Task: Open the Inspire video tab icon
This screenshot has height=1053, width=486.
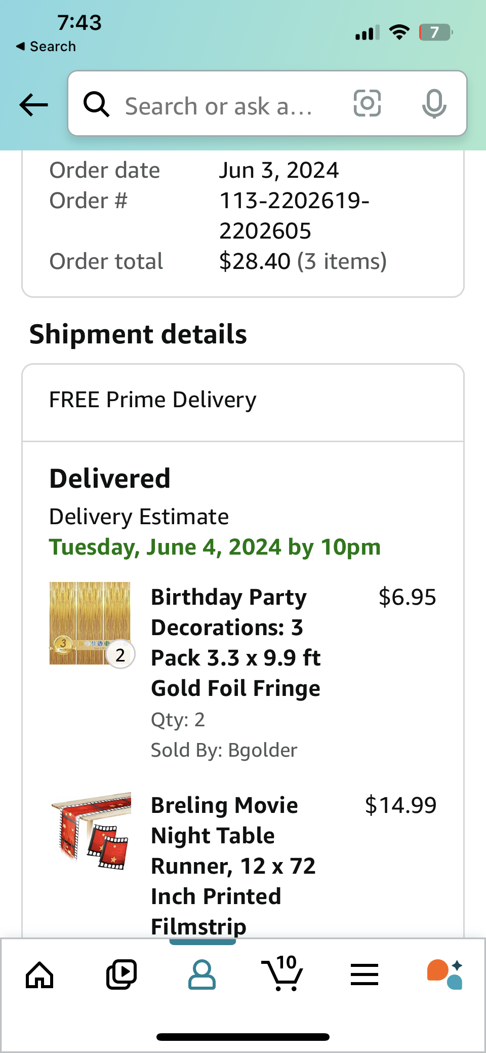Action: [x=121, y=974]
